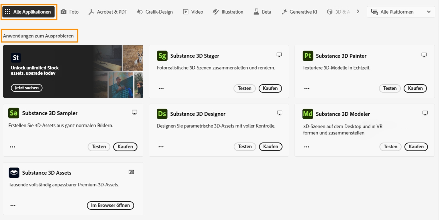
Task: Select the Illustration category tab
Action: [x=228, y=12]
